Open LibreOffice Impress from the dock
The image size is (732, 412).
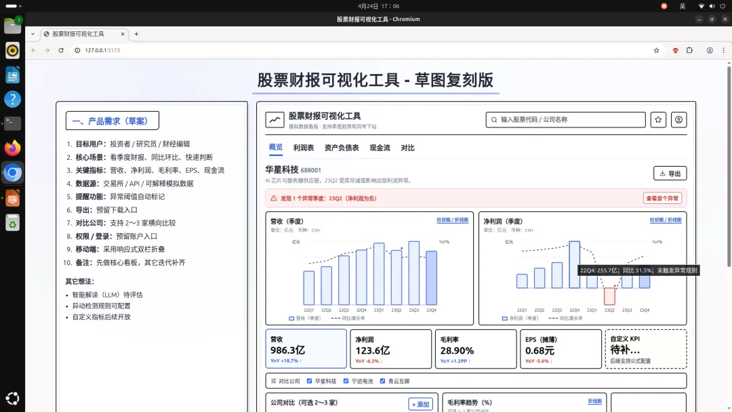pyautogui.click(x=13, y=198)
